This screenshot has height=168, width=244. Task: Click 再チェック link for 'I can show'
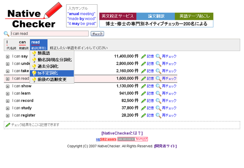[169, 86]
